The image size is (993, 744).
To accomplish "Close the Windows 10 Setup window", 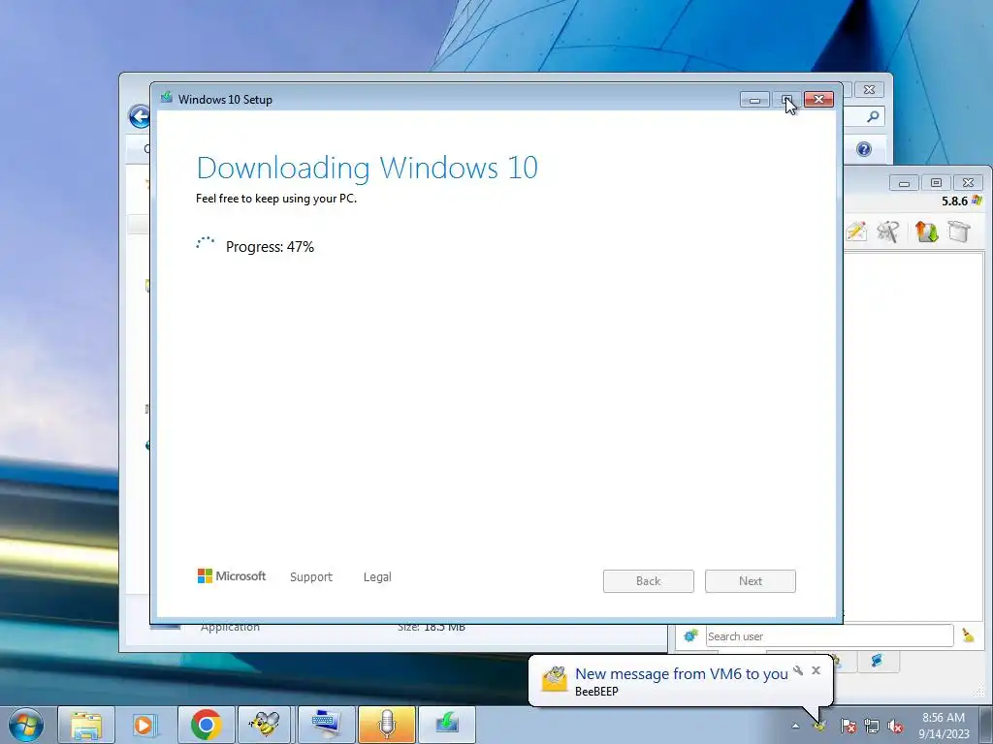I will (818, 100).
